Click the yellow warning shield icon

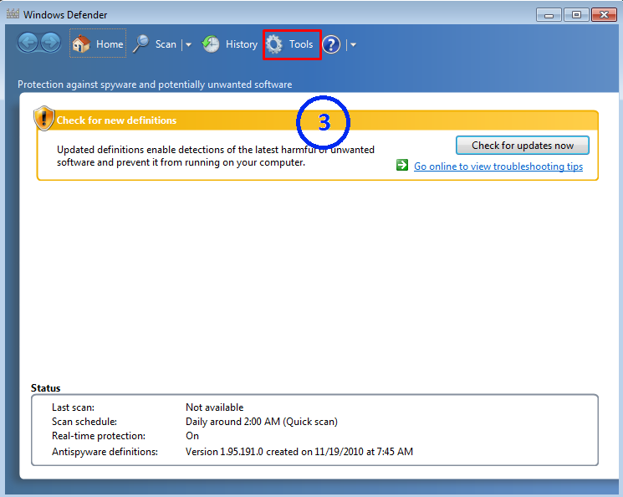43,119
